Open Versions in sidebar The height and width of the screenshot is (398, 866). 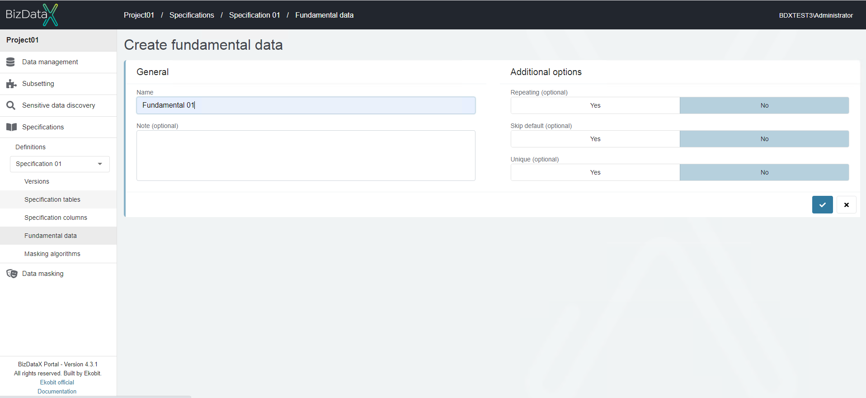click(x=58, y=181)
